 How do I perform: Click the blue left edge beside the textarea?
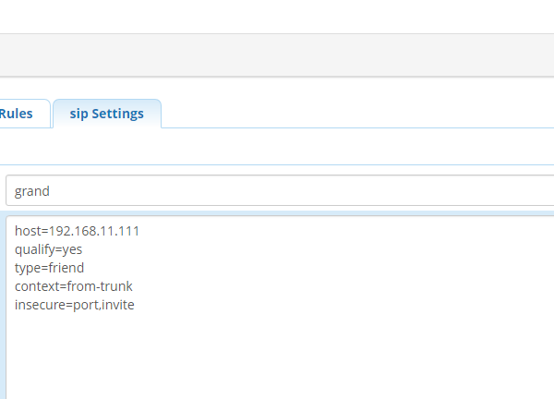[x=3, y=305]
